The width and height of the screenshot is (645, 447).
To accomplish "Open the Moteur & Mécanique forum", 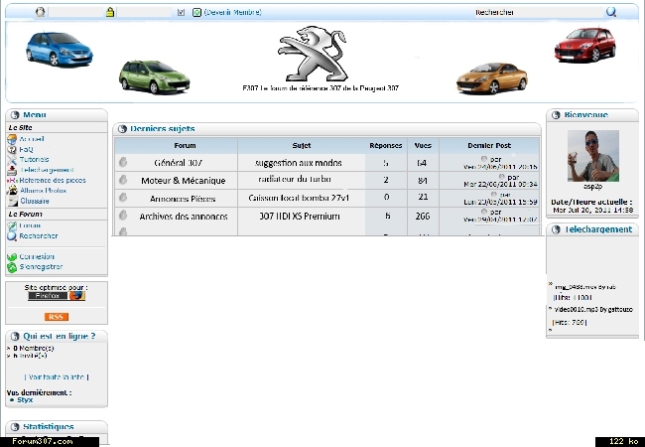I will 183,181.
